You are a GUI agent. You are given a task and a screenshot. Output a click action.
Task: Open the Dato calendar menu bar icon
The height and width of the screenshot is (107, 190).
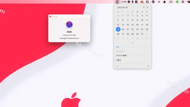click(117, 2)
